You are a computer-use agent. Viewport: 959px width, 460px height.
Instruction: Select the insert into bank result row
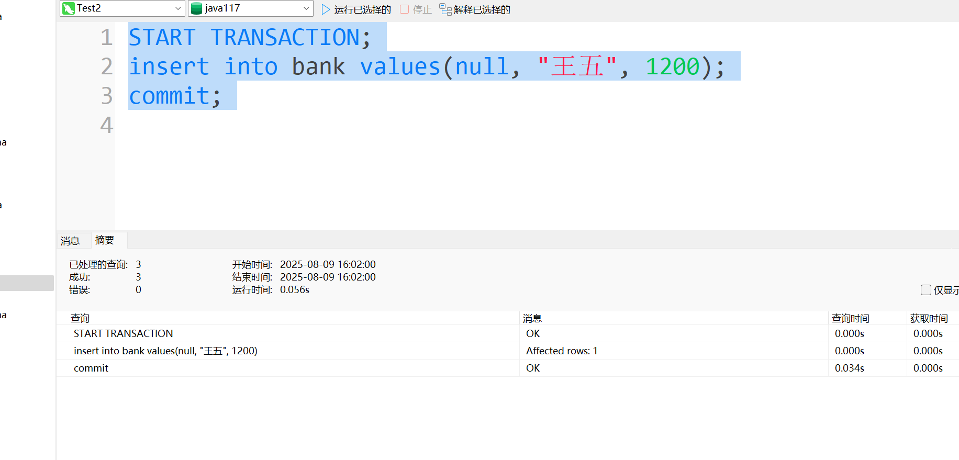pyautogui.click(x=508, y=351)
